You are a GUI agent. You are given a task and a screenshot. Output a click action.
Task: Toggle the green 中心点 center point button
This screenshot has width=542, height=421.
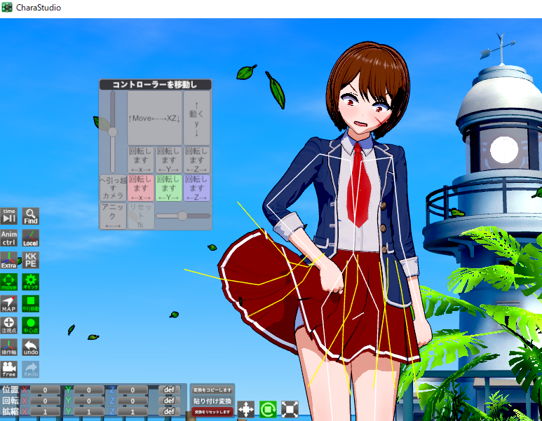point(30,325)
